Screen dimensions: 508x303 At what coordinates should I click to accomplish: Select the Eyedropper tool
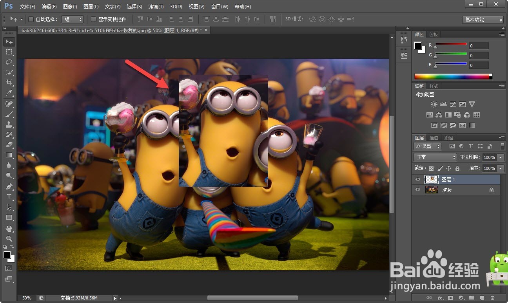pos(9,93)
